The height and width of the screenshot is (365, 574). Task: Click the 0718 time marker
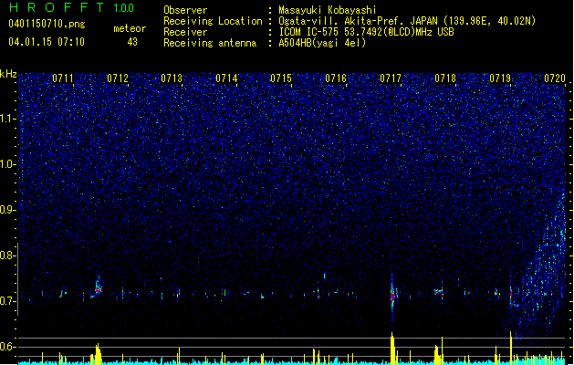click(x=445, y=78)
